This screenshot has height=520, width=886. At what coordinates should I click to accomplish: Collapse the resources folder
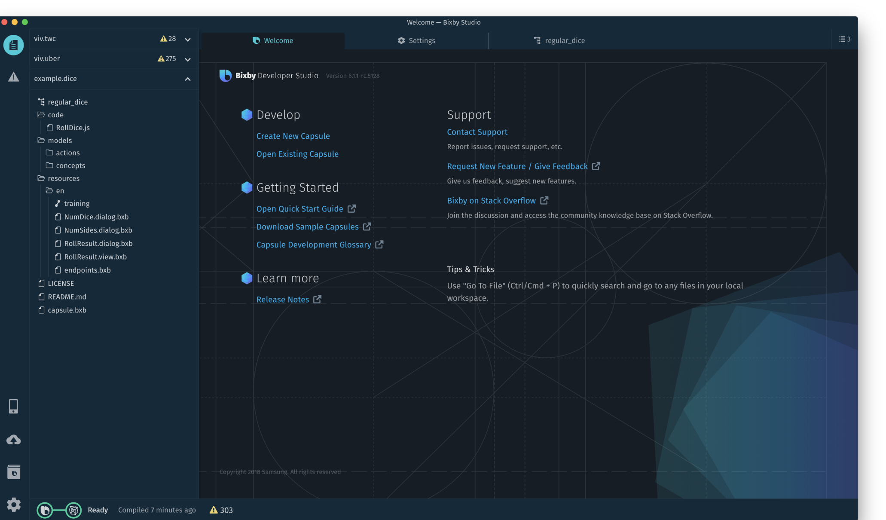click(x=58, y=178)
